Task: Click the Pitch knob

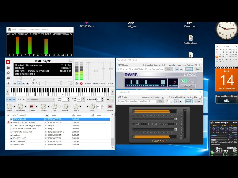Action: 10,107
